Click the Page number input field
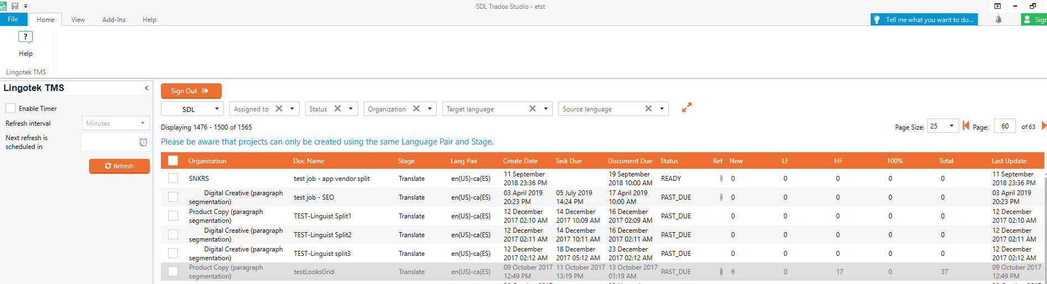Image resolution: width=1047 pixels, height=284 pixels. pyautogui.click(x=1005, y=126)
